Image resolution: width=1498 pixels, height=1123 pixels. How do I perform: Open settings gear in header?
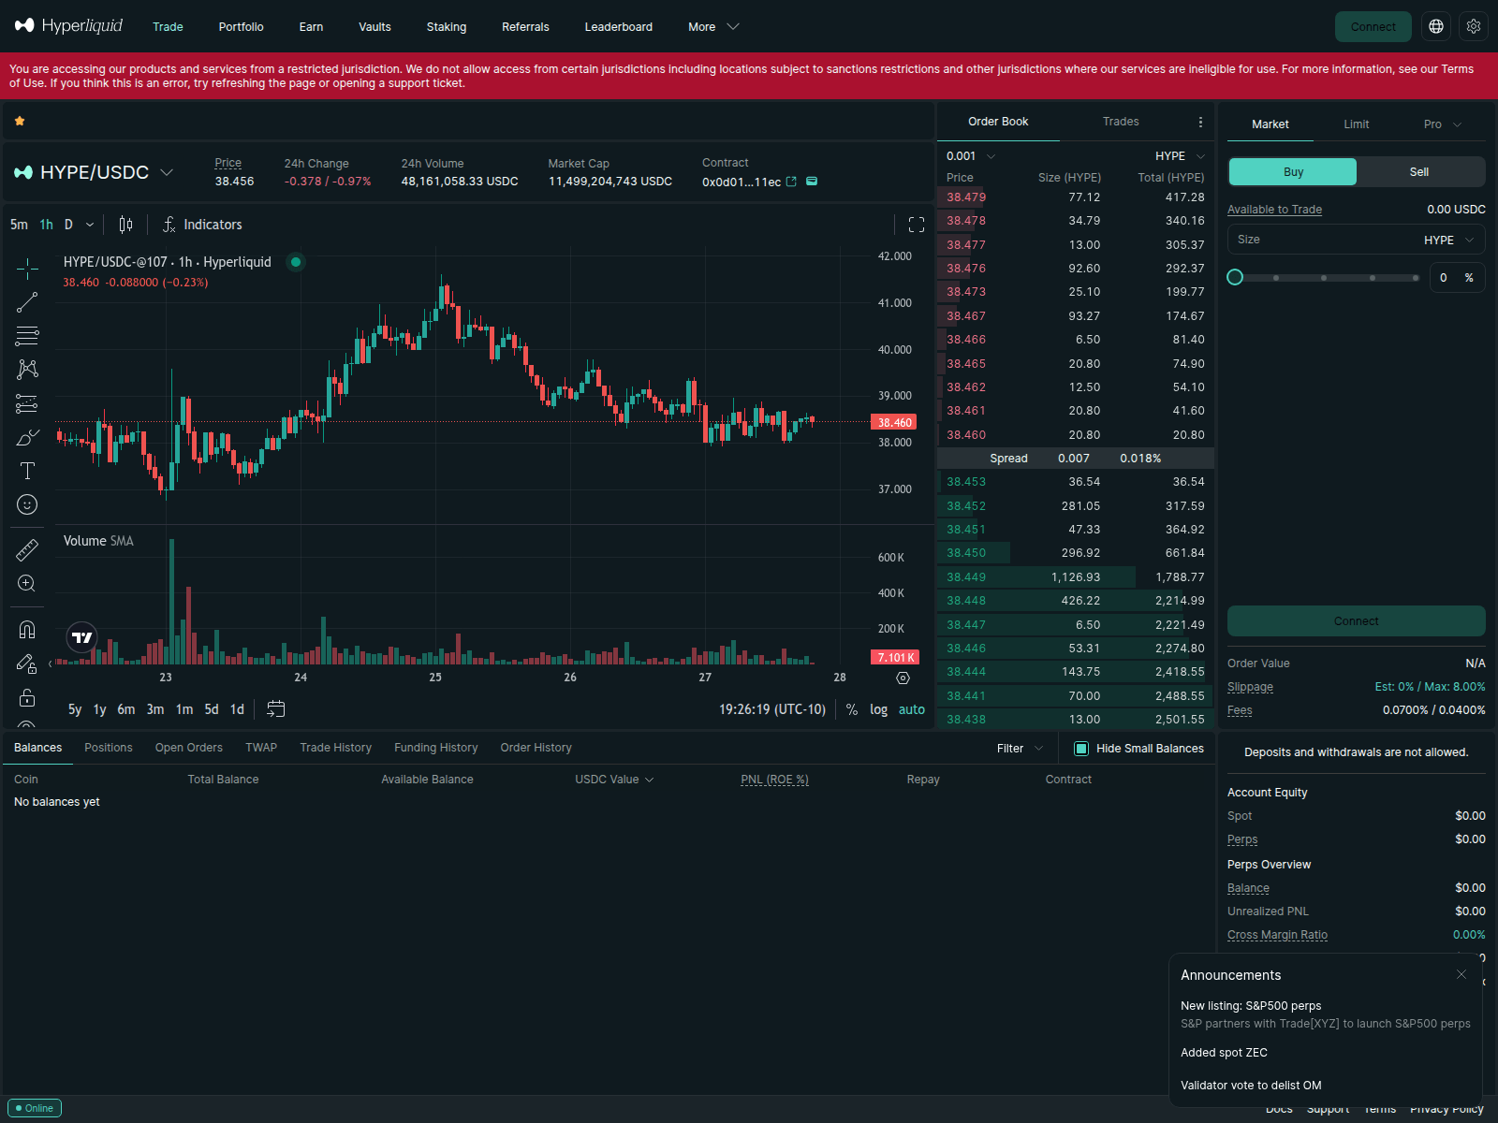[x=1474, y=27]
